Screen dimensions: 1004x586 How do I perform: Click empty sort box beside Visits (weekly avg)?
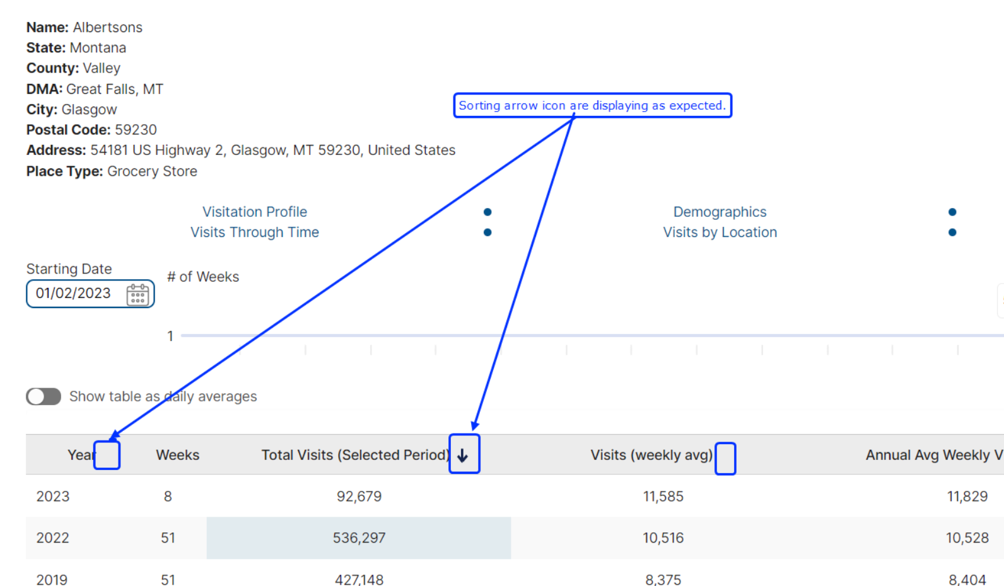(725, 458)
